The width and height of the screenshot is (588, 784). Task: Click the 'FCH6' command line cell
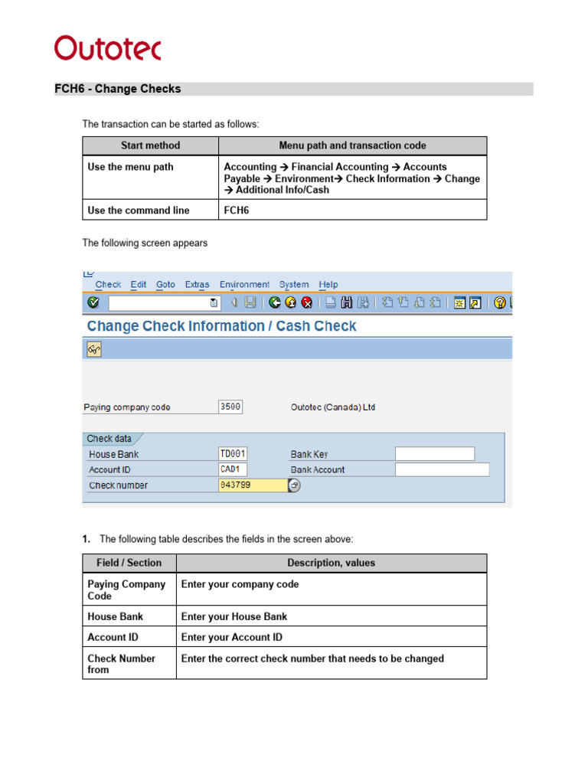coord(352,210)
